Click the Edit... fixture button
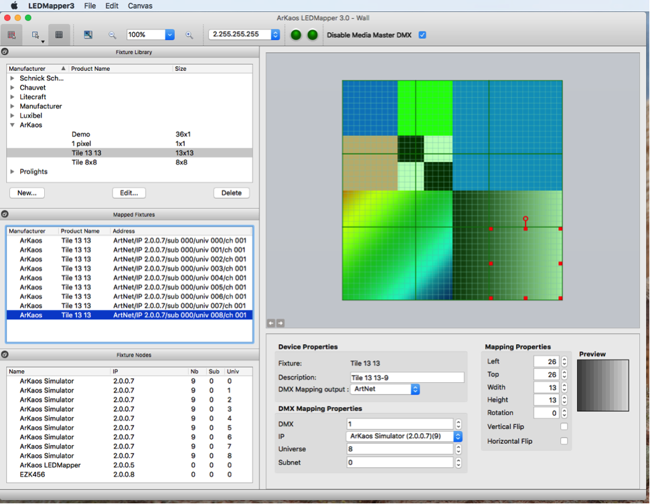The width and height of the screenshot is (650, 504). [129, 193]
